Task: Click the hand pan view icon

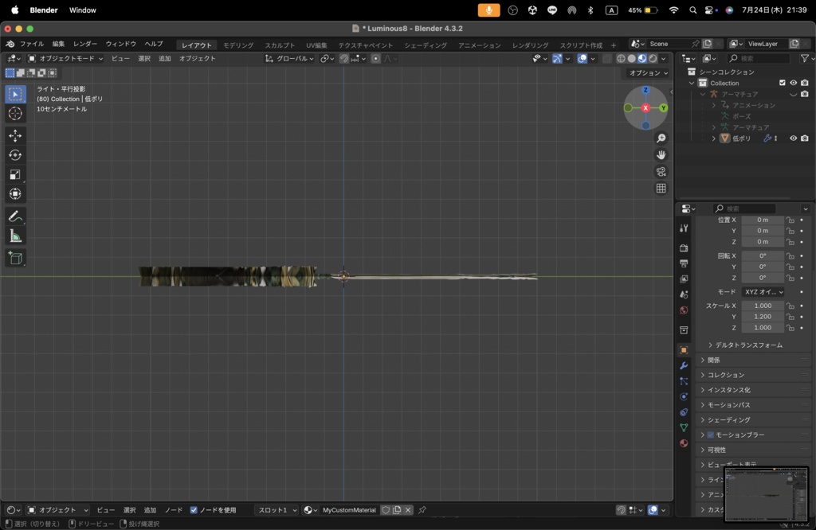Action: (x=661, y=155)
